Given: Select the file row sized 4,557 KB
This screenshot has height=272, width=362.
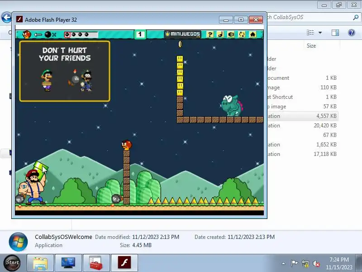Looking at the screenshot, I should (302, 116).
